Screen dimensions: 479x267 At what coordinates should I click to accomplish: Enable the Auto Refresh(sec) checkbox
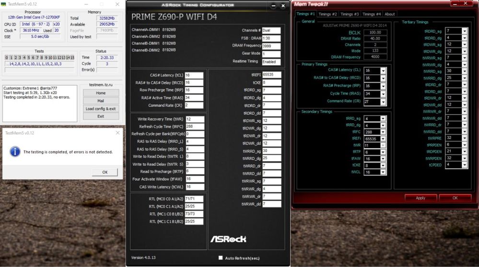[x=221, y=258]
